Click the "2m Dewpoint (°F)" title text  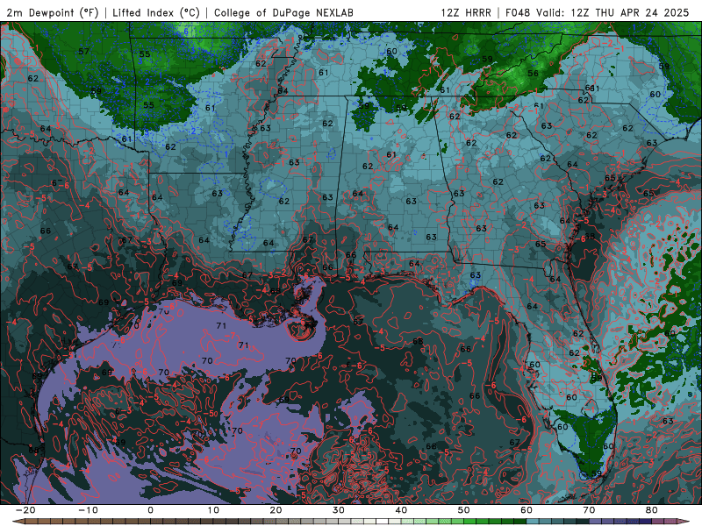click(53, 12)
